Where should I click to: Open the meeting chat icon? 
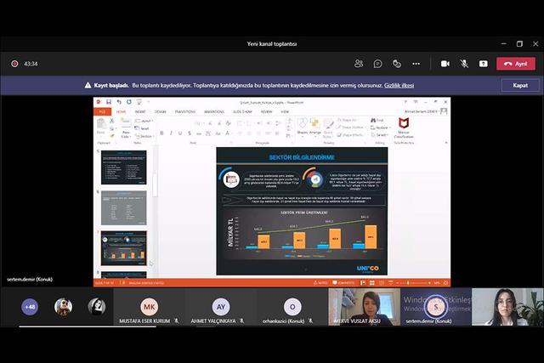coord(377,63)
